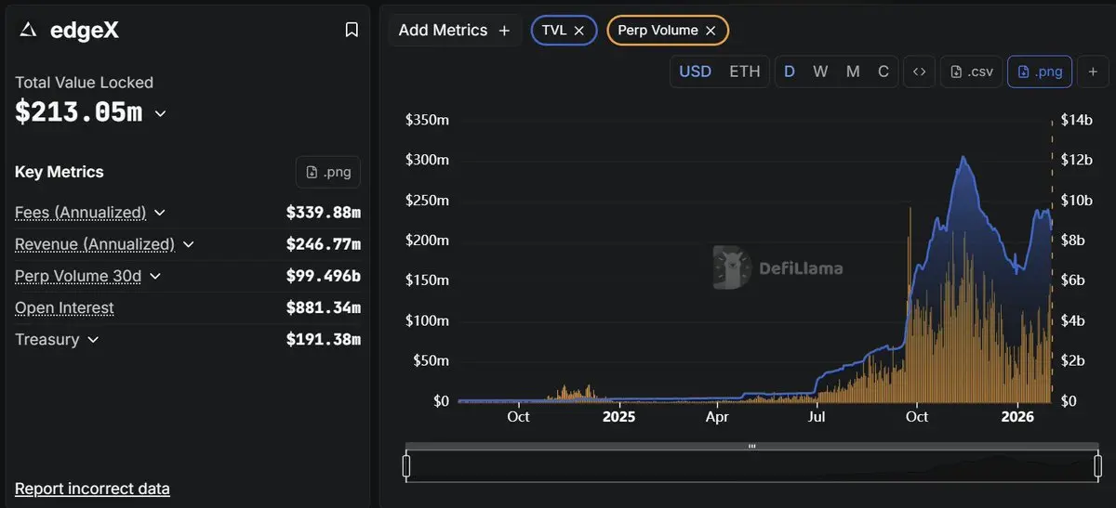The image size is (1116, 508).
Task: Click the TVL peak in the chart
Action: (x=963, y=157)
